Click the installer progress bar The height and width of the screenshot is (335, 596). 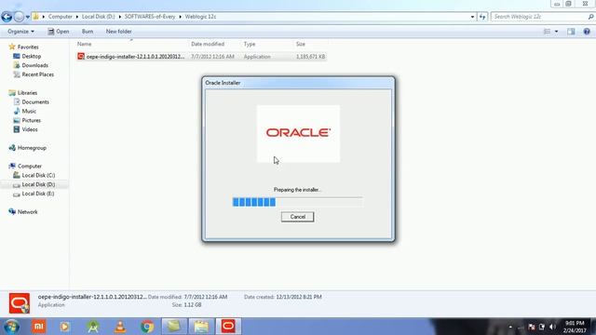coord(297,202)
